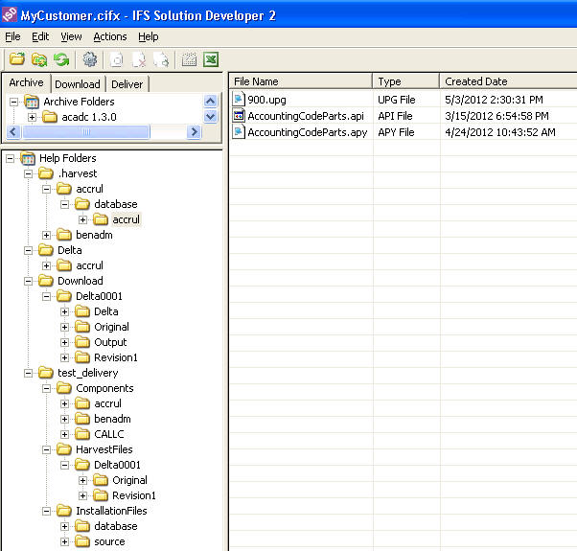Screen dimensions: 577x551
Task: Click the folder with refresh arrow icon
Action: (x=39, y=59)
